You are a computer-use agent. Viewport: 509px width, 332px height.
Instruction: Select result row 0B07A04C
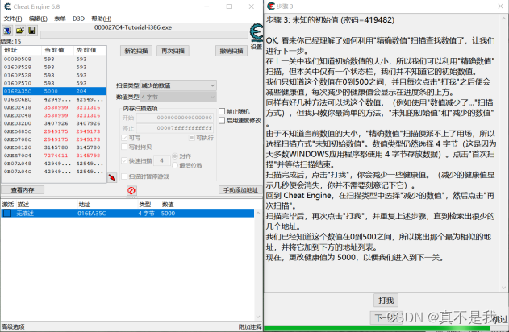tap(54, 172)
